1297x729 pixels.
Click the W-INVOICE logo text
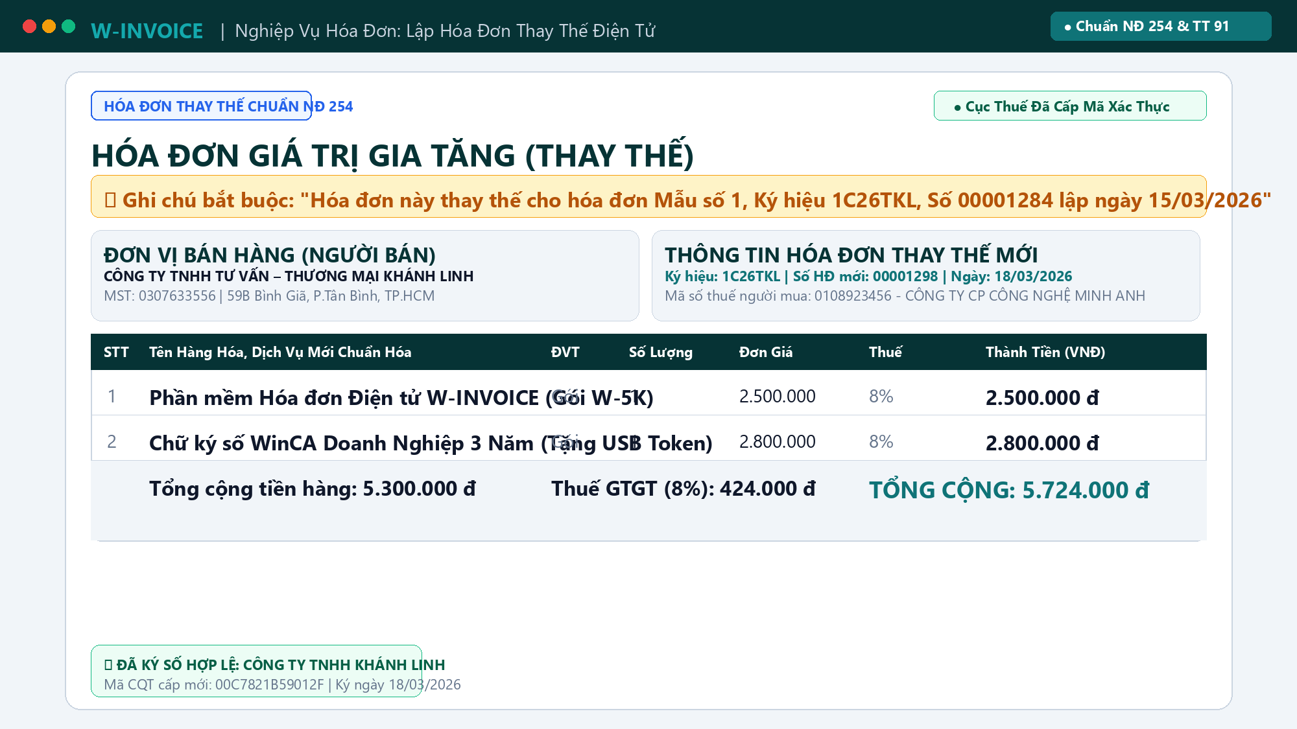coord(147,30)
